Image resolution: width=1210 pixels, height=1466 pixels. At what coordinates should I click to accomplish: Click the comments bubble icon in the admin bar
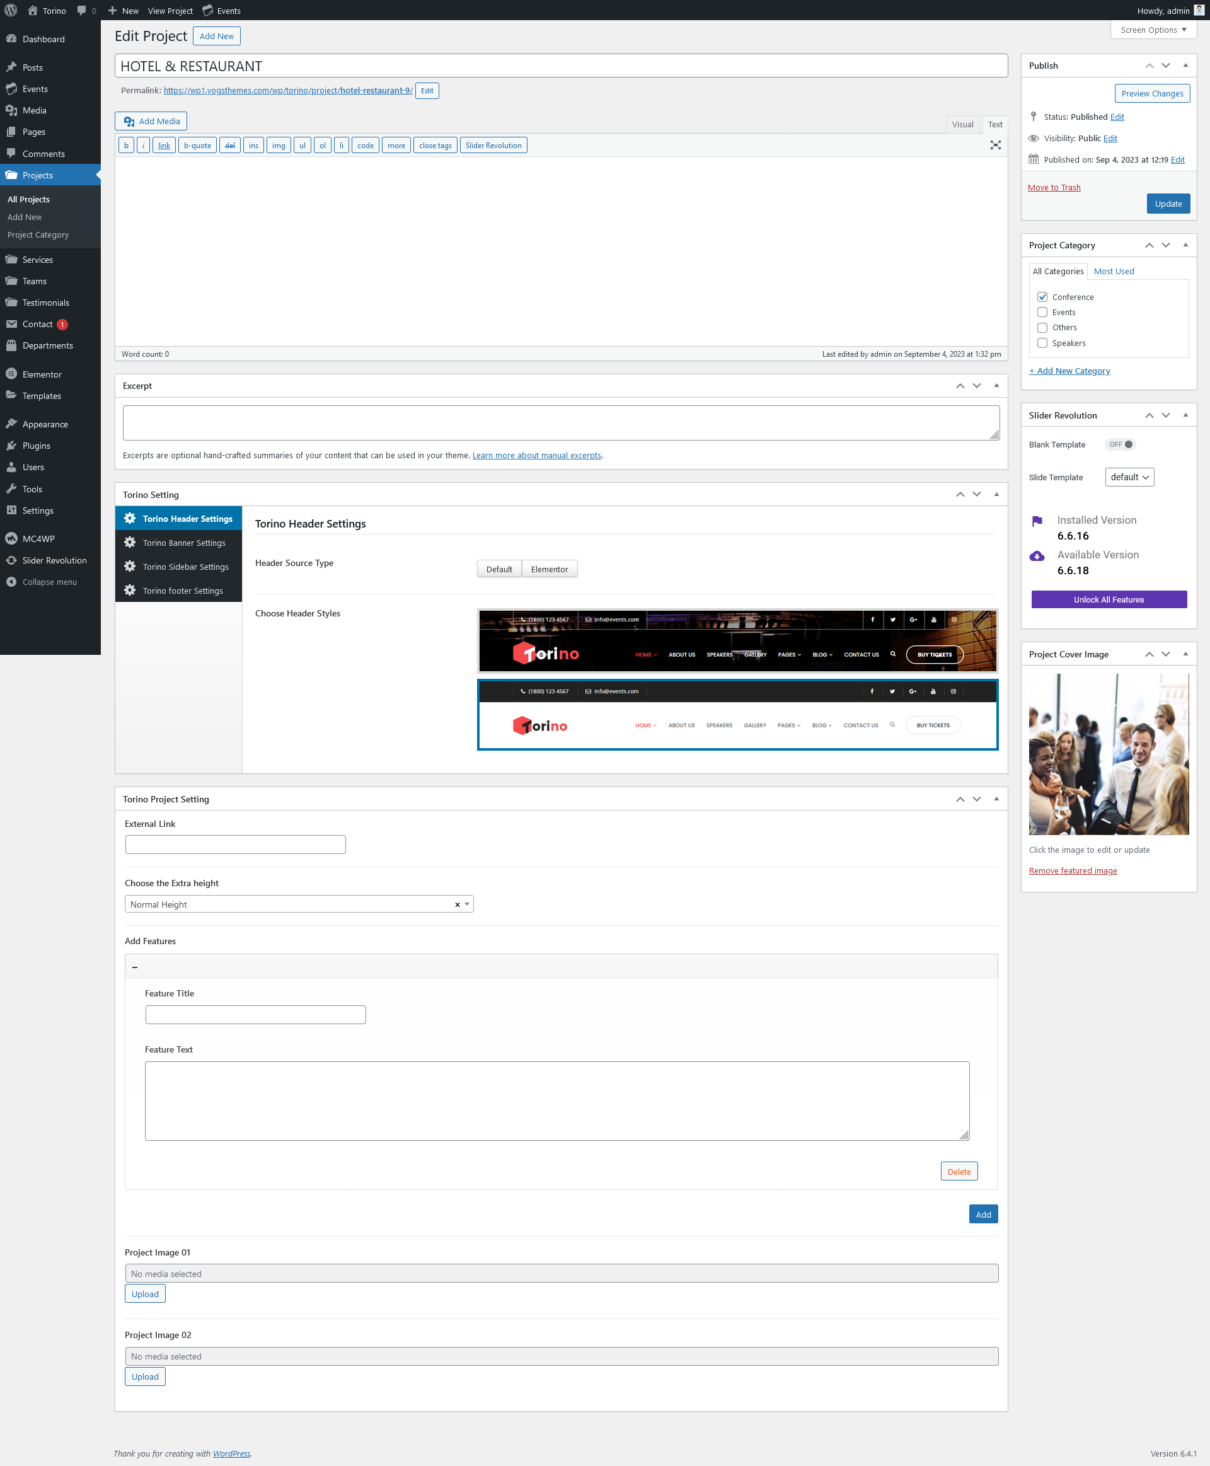pos(81,11)
